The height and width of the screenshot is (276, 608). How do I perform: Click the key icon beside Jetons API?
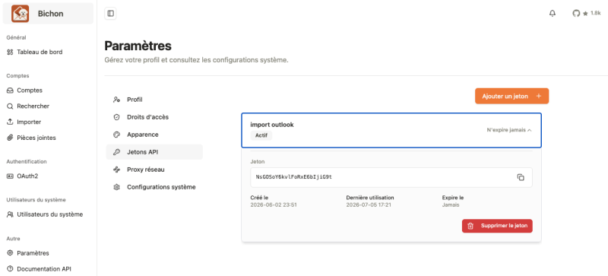pyautogui.click(x=116, y=152)
